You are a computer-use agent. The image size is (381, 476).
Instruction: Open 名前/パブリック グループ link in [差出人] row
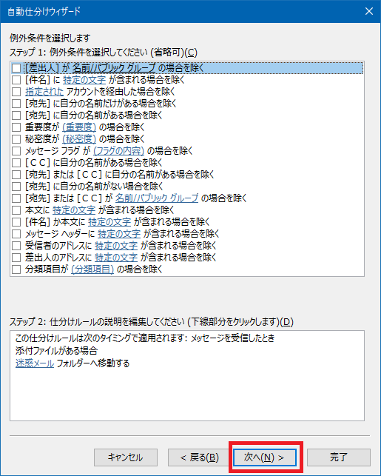[114, 67]
